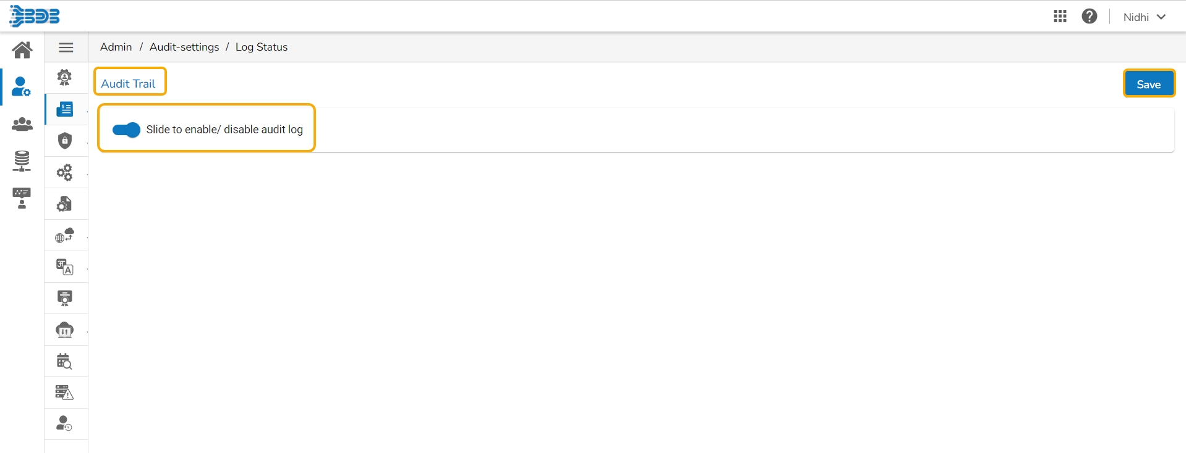Open the language translation settings icon
This screenshot has height=453, width=1186.
point(65,267)
